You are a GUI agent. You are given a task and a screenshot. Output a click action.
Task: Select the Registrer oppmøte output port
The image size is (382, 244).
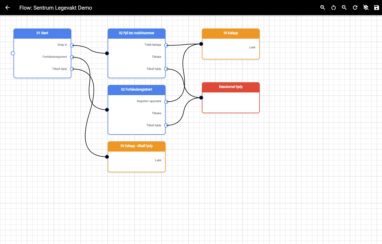[x=166, y=102]
